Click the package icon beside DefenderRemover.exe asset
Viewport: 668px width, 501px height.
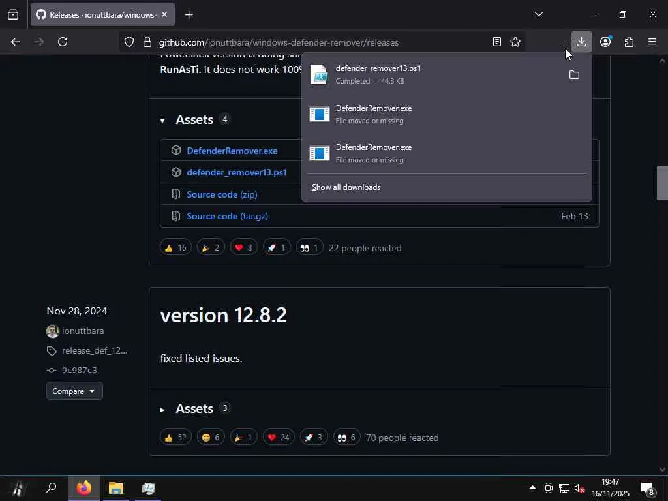click(176, 151)
